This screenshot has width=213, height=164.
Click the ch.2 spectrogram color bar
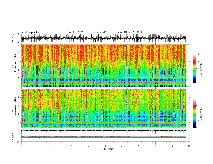point(194,113)
